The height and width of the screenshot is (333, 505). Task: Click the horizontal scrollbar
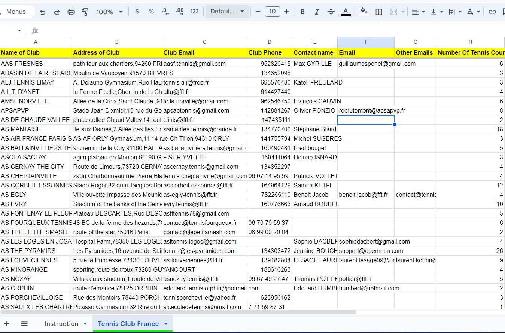(x=179, y=312)
